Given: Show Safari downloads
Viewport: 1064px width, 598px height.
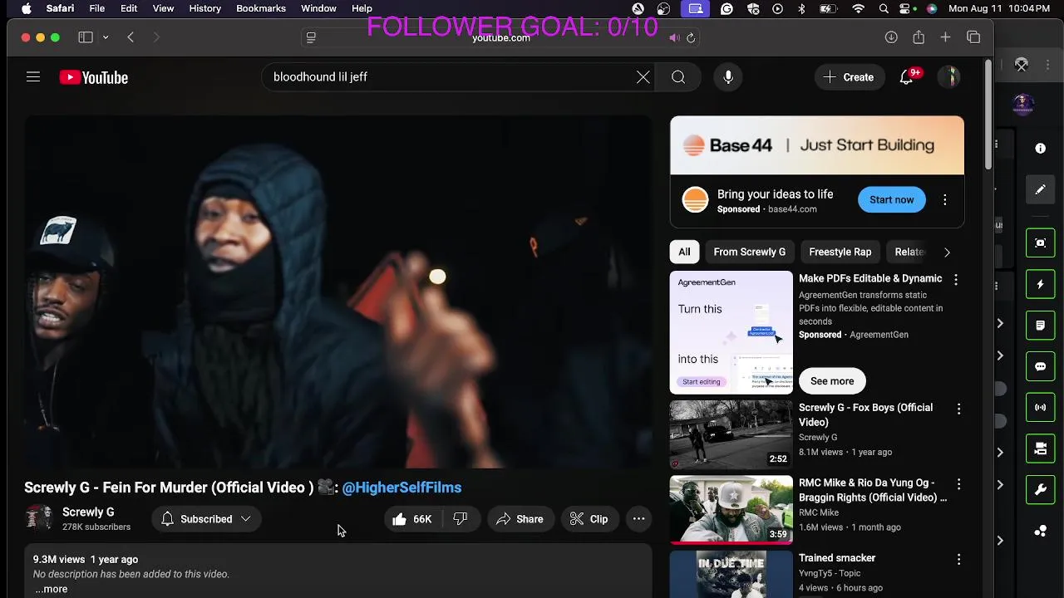Looking at the screenshot, I should coord(891,37).
